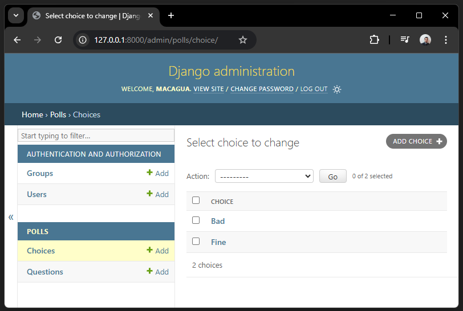
Task: Open the browser extensions menu
Action: pos(375,40)
